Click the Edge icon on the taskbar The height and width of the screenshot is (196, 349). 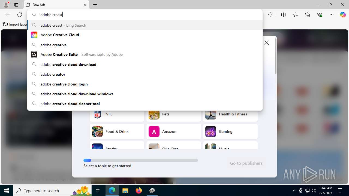(112, 191)
